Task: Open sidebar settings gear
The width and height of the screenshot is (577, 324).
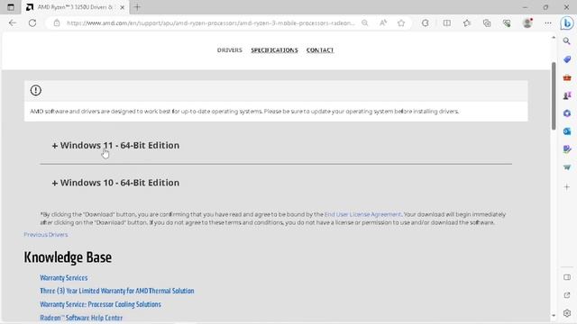Action: 567,313
